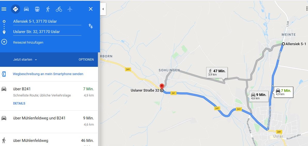Add a destination with the plus icon
The height and width of the screenshot is (146, 308).
click(x=4, y=42)
